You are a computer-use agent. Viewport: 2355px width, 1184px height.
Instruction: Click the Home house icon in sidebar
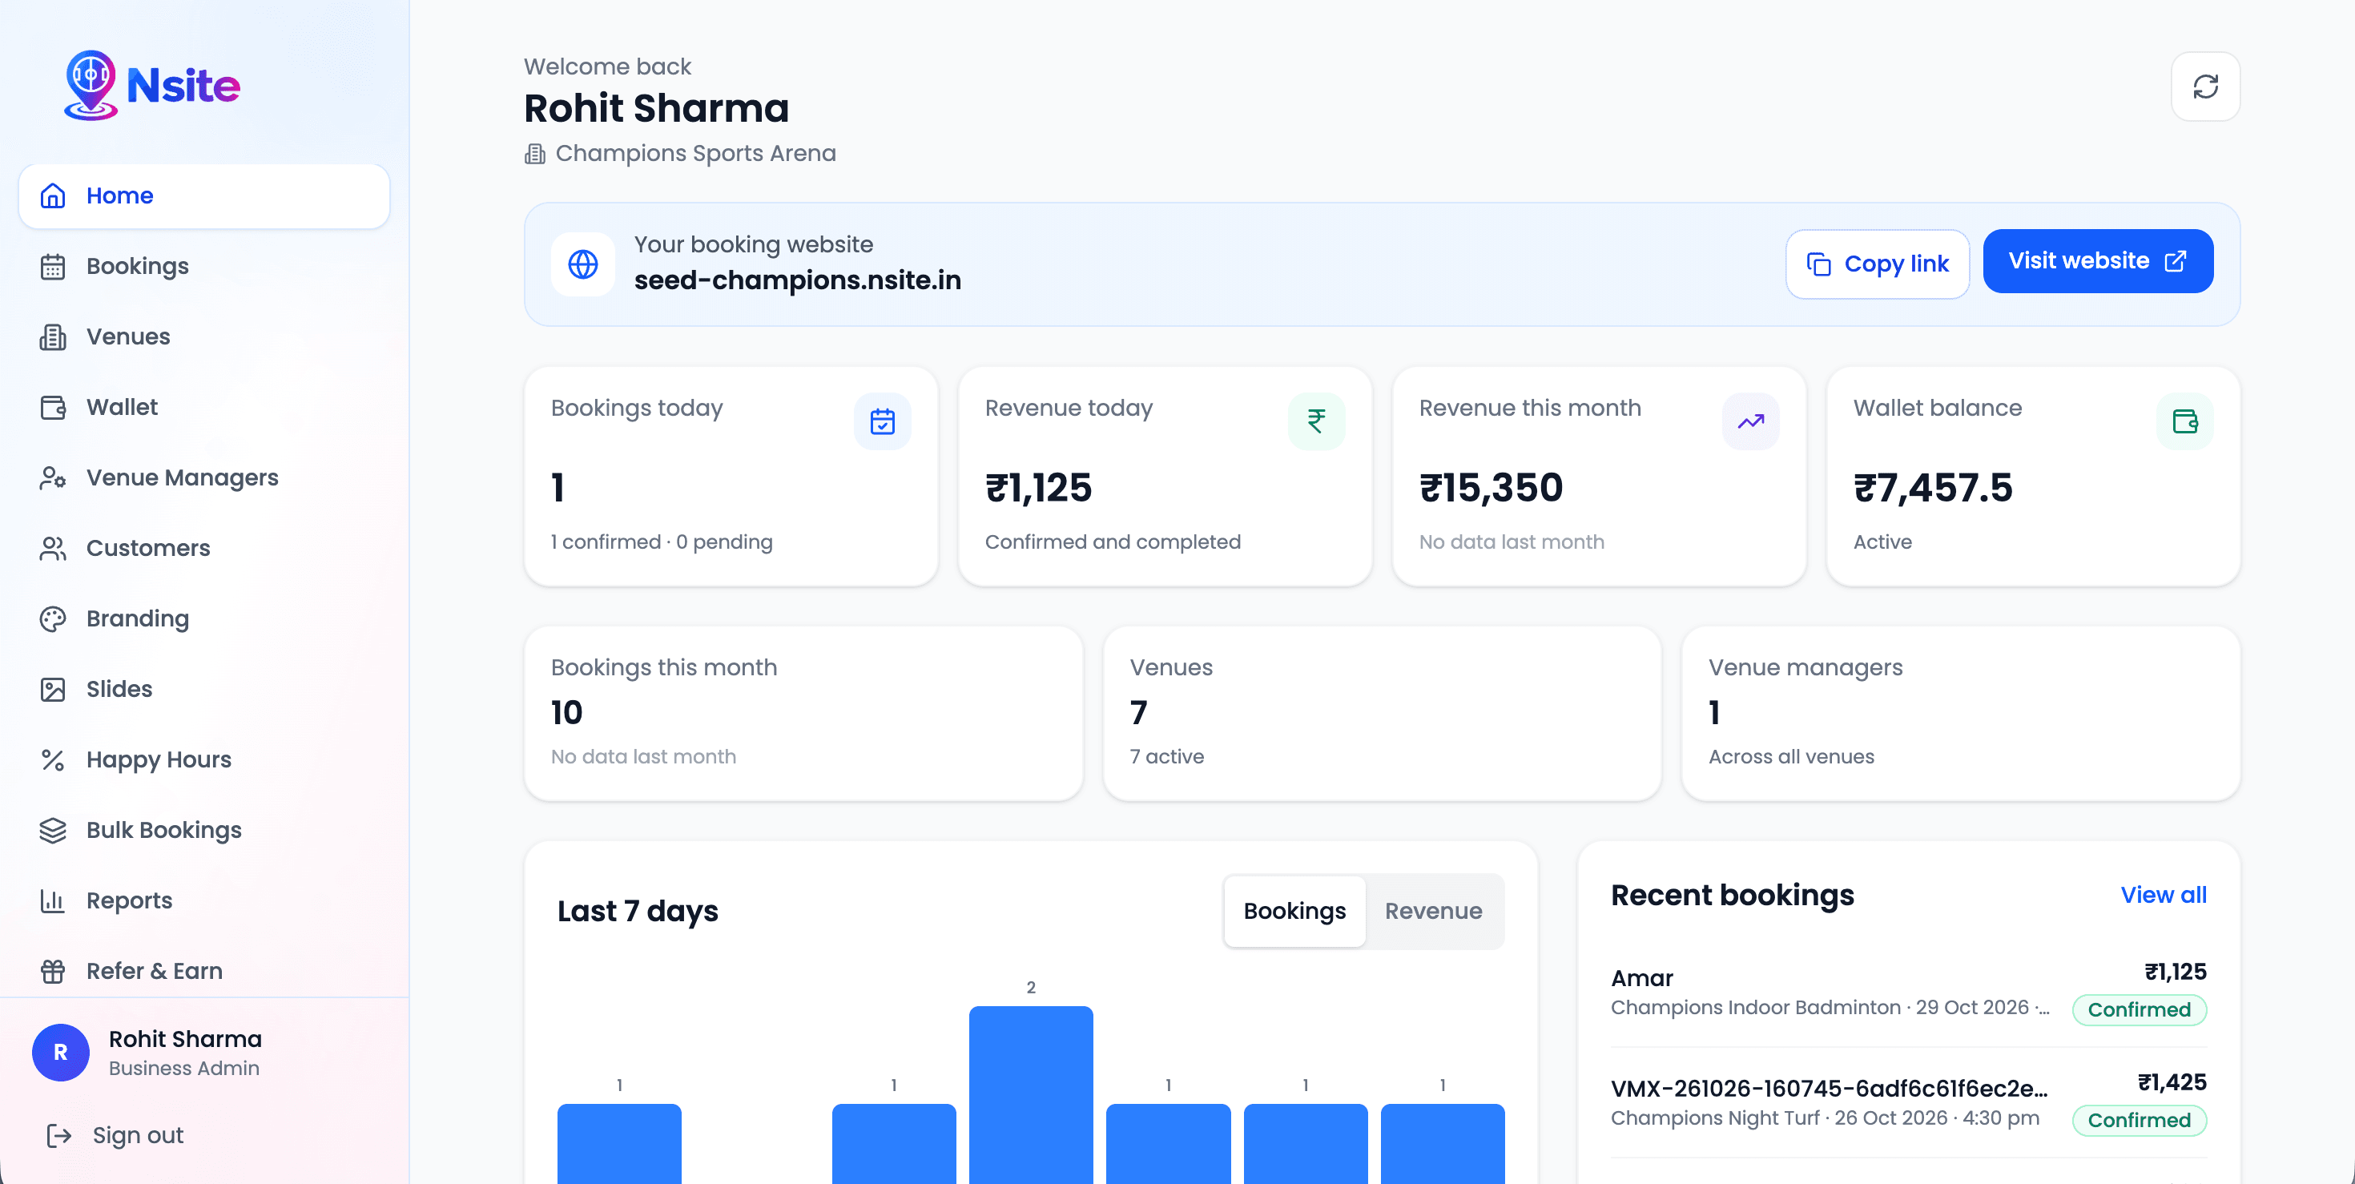pyautogui.click(x=53, y=195)
